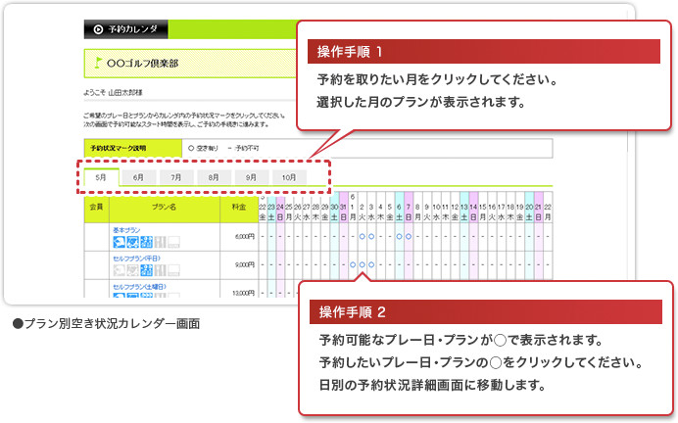Click the ○○ゴルフ倶楽部 club name
The width and height of the screenshot is (678, 423).
click(143, 63)
